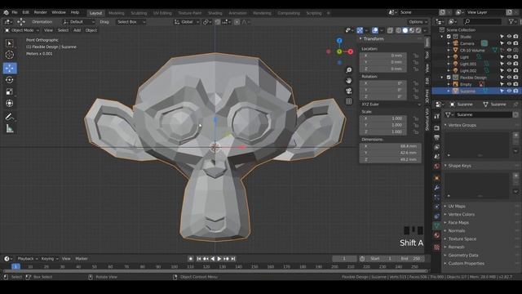Click outliner filter funnel icon
The image size is (522, 294).
pos(511,22)
